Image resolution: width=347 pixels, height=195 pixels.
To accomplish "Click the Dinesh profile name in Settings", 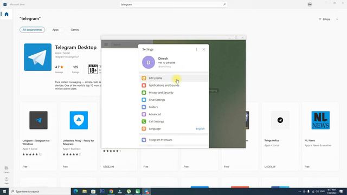I will click(163, 58).
